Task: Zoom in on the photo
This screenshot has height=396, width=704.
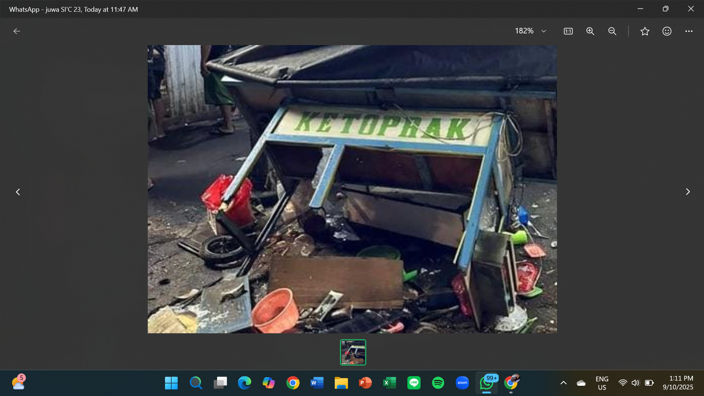Action: pyautogui.click(x=590, y=31)
